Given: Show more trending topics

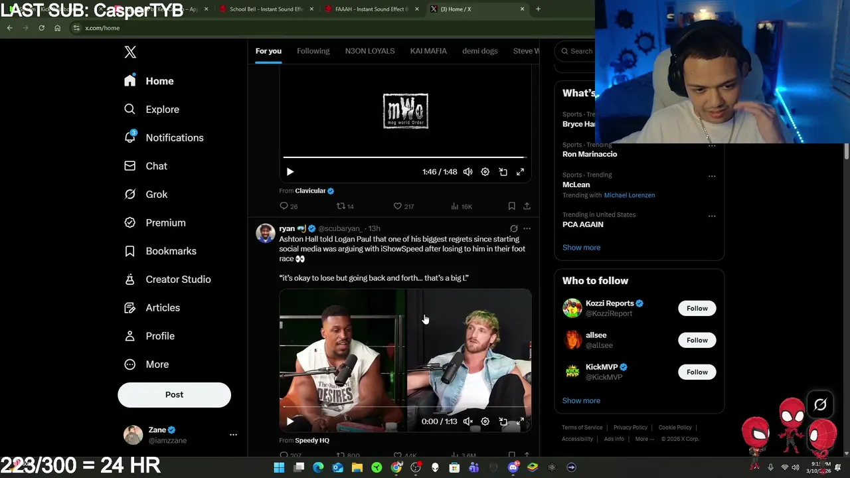Looking at the screenshot, I should (581, 248).
